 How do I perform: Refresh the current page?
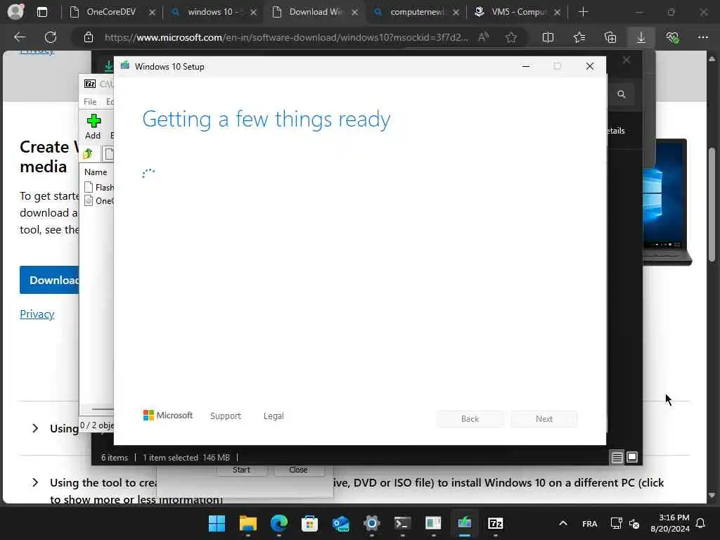click(51, 37)
